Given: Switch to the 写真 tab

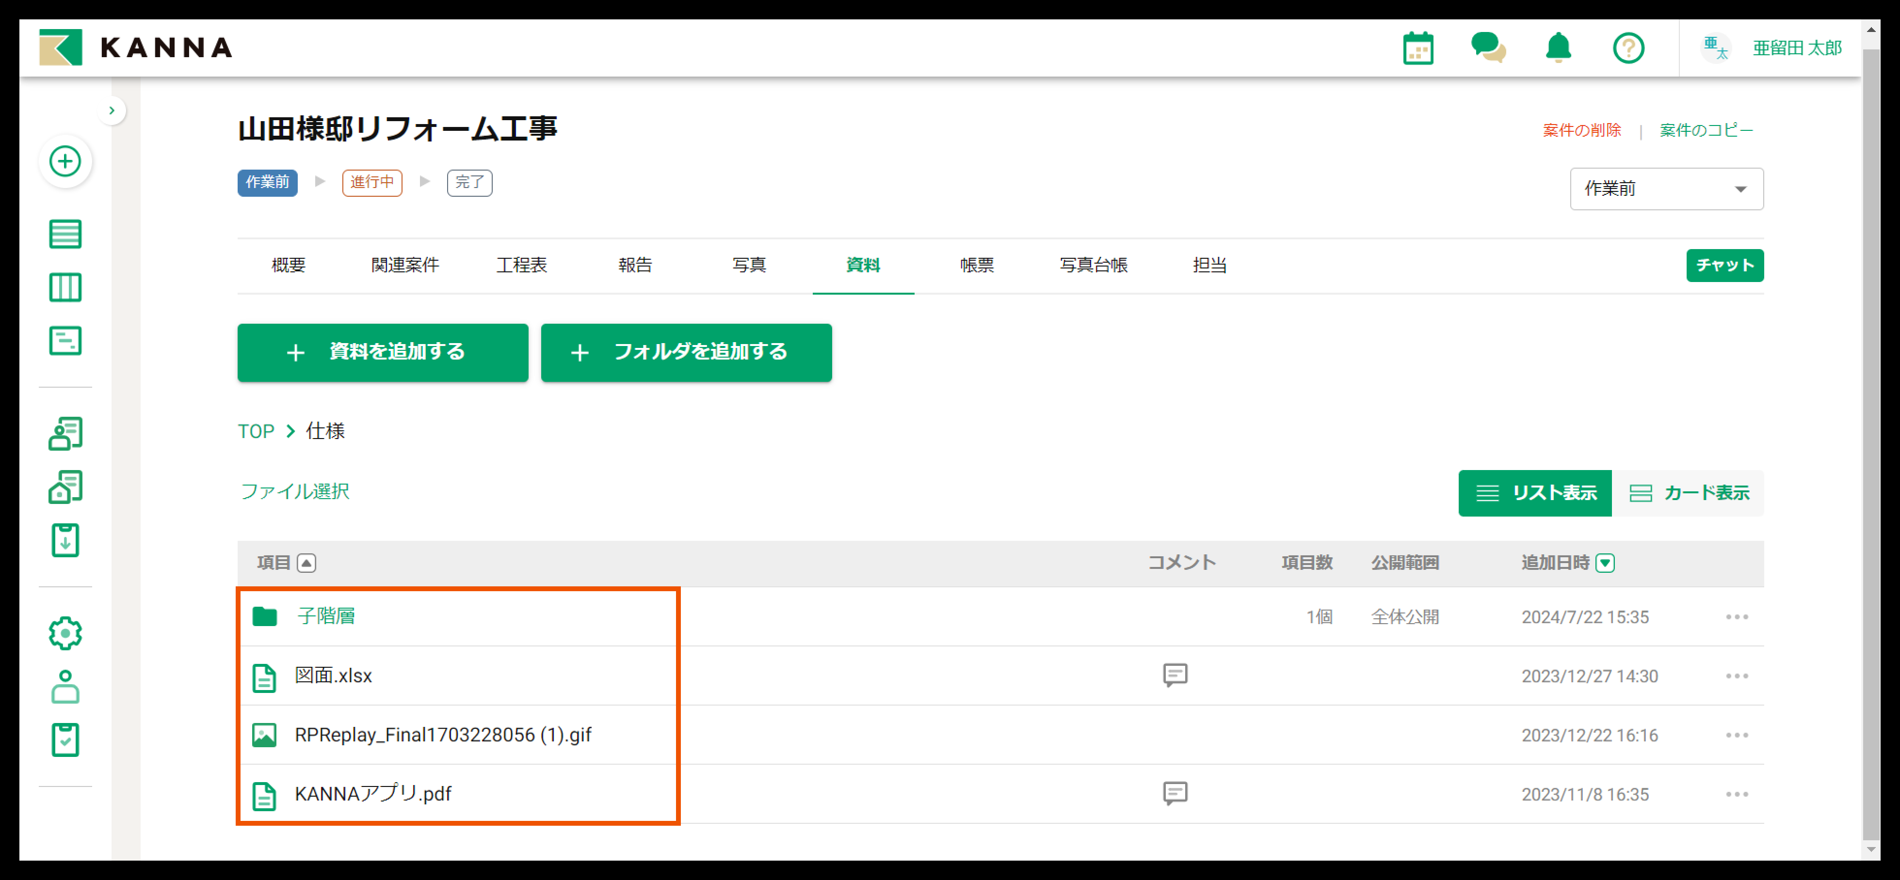Looking at the screenshot, I should click(749, 266).
